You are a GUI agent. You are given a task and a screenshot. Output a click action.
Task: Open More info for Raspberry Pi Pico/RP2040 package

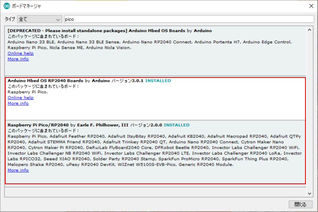coord(18,170)
